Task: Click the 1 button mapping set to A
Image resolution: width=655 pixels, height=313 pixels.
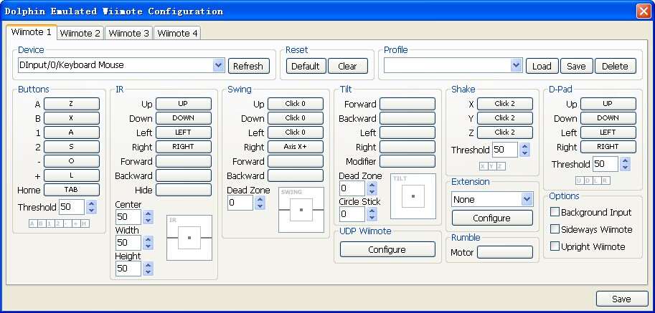Action: pyautogui.click(x=72, y=133)
